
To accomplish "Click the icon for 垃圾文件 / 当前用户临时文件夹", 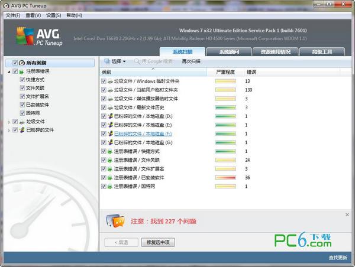I will (110, 90).
